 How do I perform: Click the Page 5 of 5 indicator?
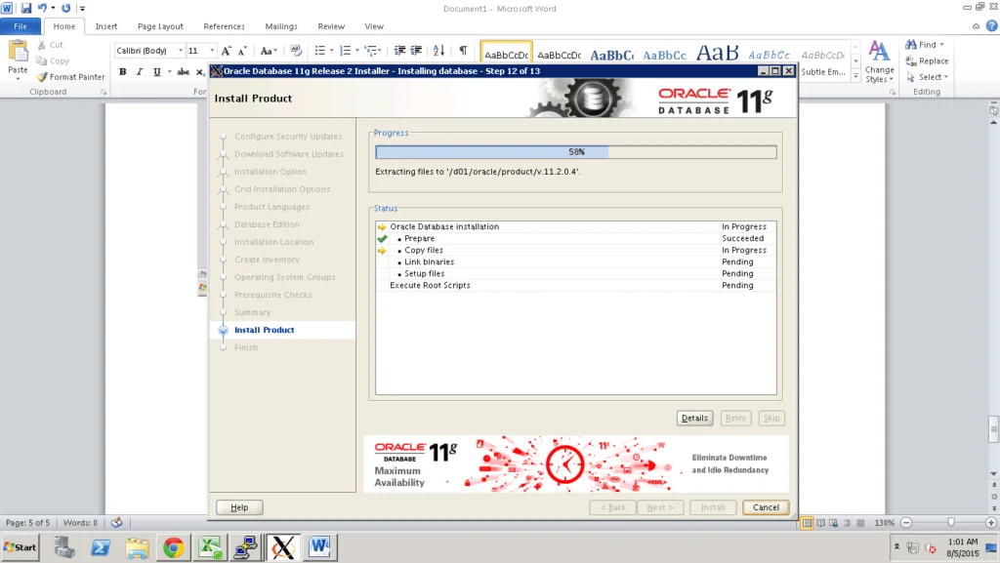26,523
